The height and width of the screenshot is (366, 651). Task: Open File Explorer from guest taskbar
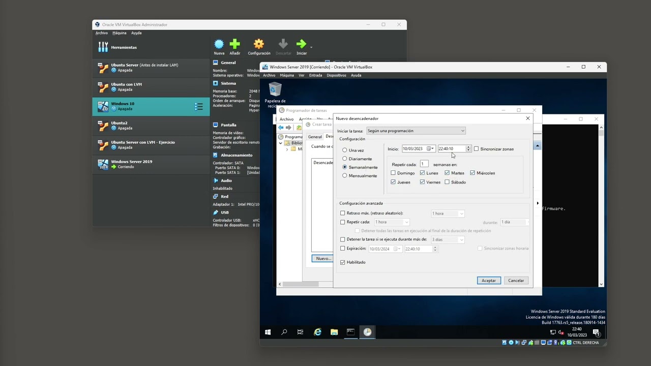(x=334, y=332)
